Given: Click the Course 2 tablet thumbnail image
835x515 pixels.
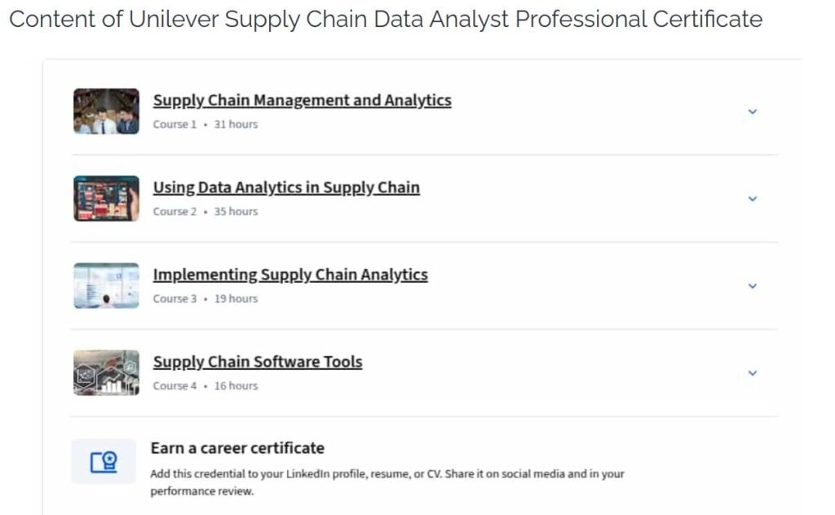Looking at the screenshot, I should tap(105, 198).
